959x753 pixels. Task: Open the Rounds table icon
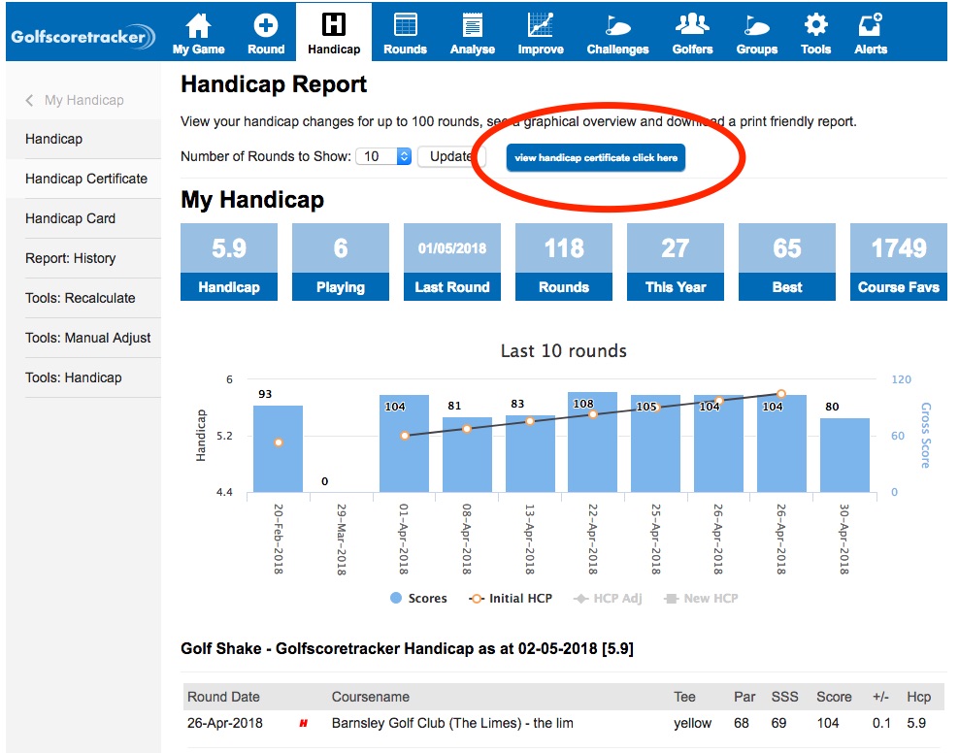[405, 26]
